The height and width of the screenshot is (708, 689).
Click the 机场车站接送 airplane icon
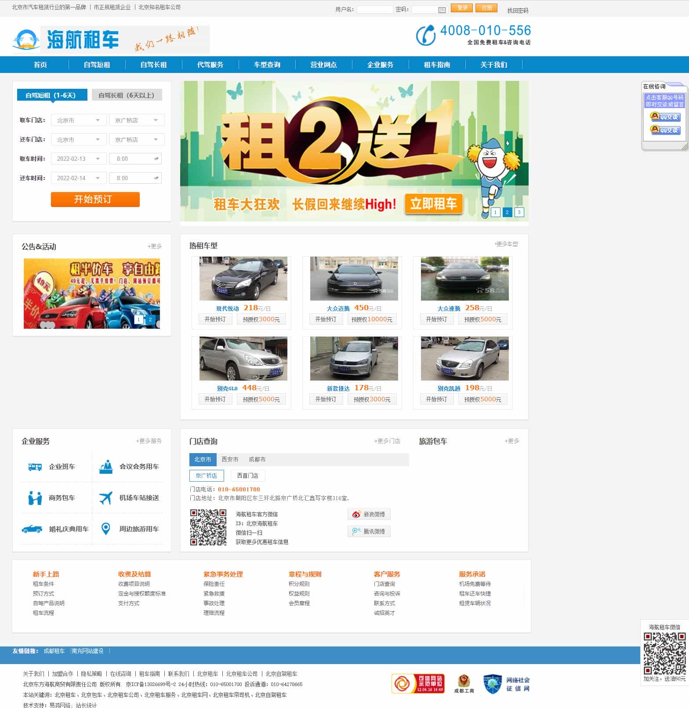coord(106,498)
